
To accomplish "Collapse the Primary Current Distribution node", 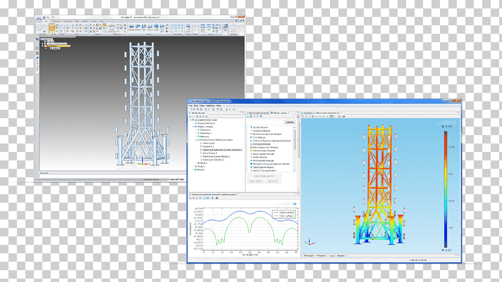I will coord(196,140).
